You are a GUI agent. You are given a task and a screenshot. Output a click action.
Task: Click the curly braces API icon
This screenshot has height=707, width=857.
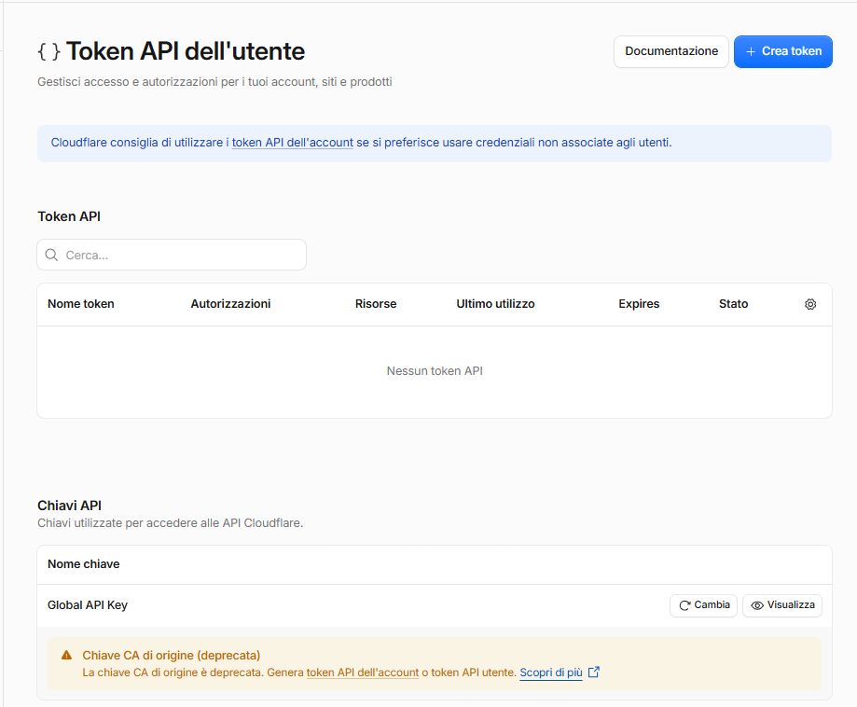48,51
